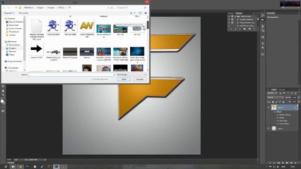Toggle Stroke effect visibility
The width and height of the screenshot is (301, 169).
[x=277, y=118]
